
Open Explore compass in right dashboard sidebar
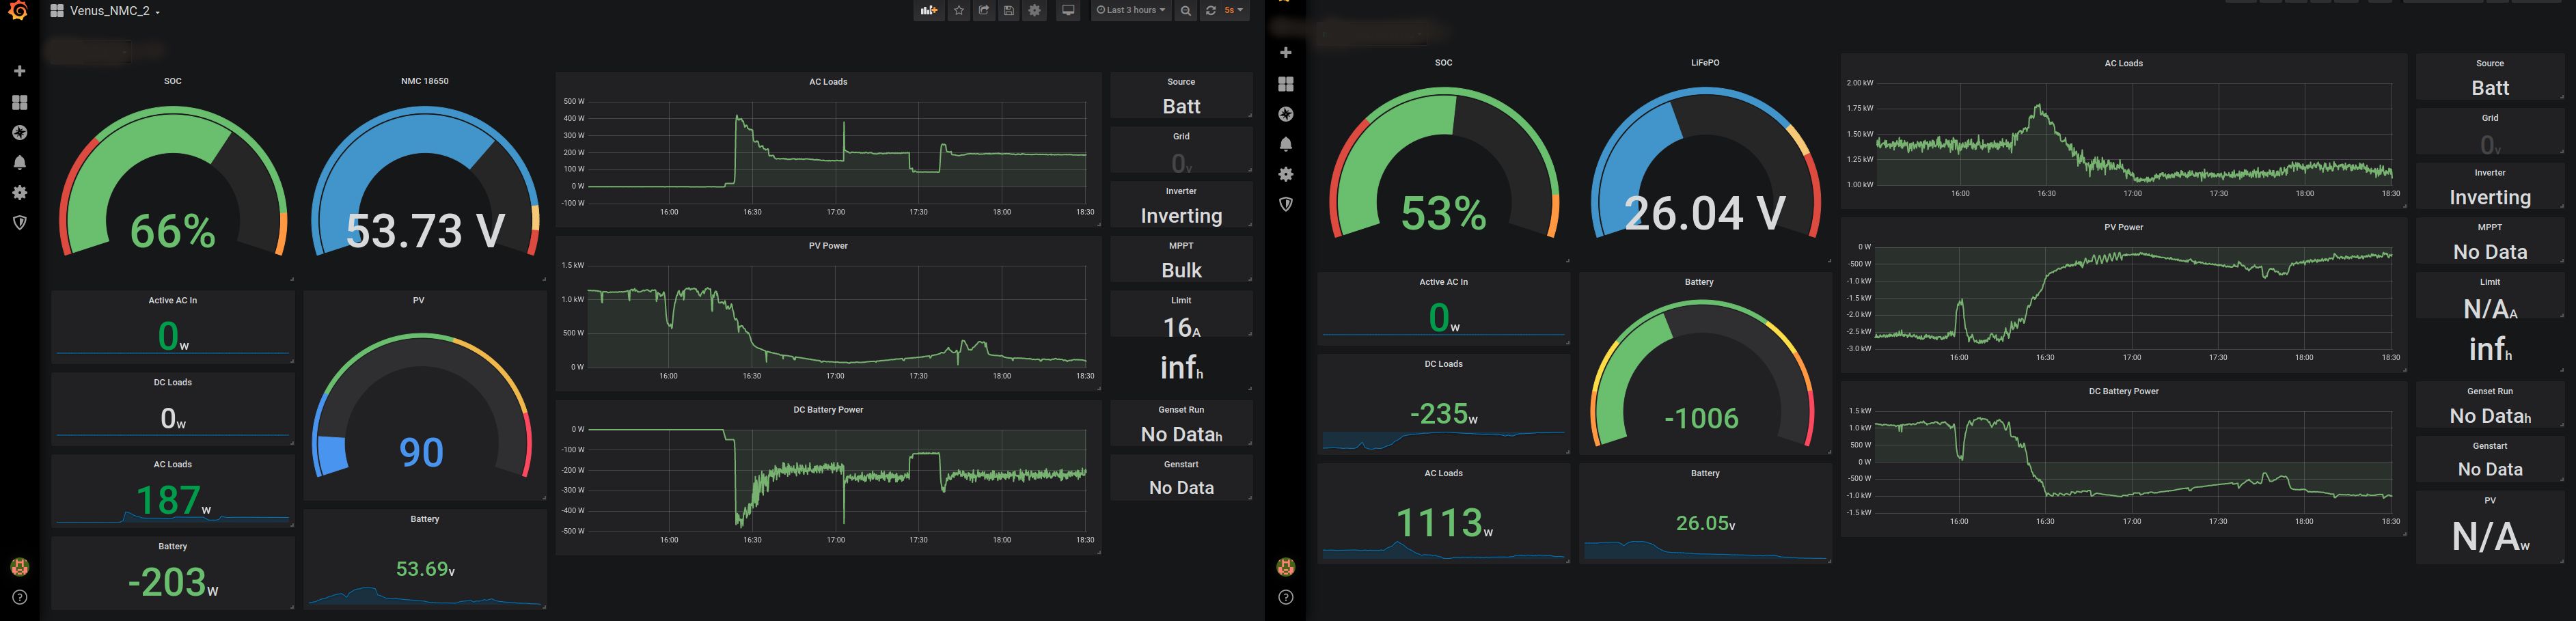click(1286, 114)
